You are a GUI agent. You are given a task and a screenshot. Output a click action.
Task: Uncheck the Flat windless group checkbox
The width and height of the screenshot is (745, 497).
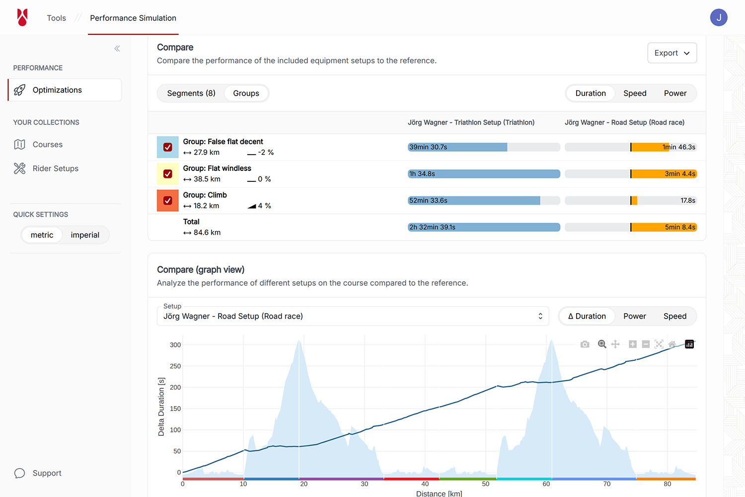pyautogui.click(x=168, y=174)
